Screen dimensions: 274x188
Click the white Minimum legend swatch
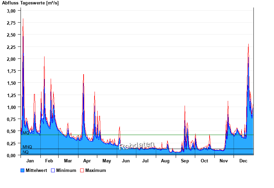click(x=53, y=170)
